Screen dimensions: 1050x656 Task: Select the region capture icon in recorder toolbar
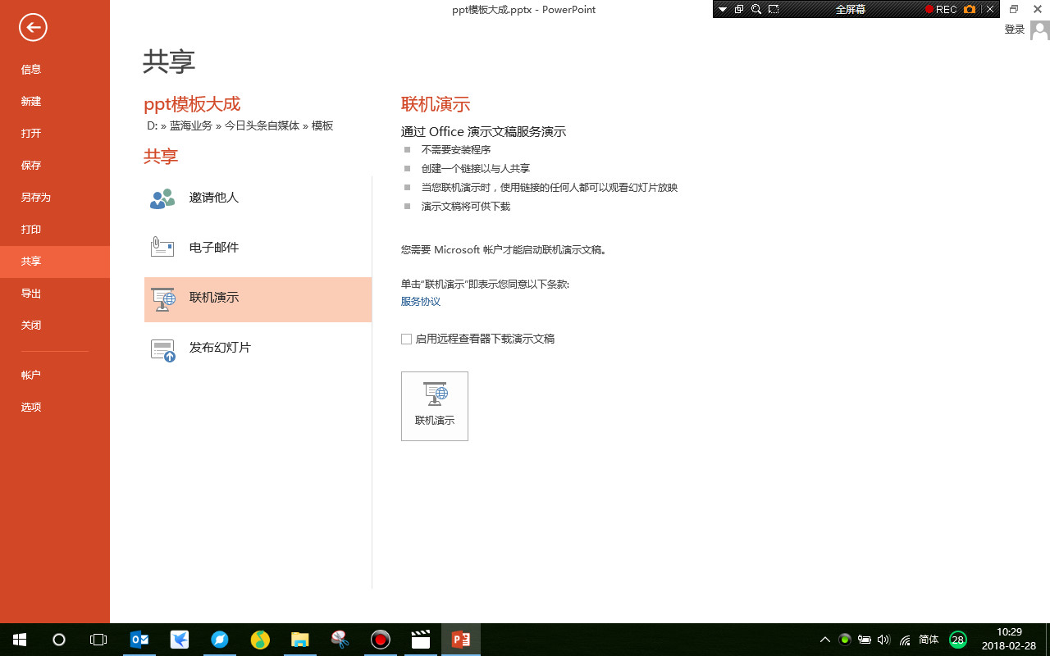[773, 9]
